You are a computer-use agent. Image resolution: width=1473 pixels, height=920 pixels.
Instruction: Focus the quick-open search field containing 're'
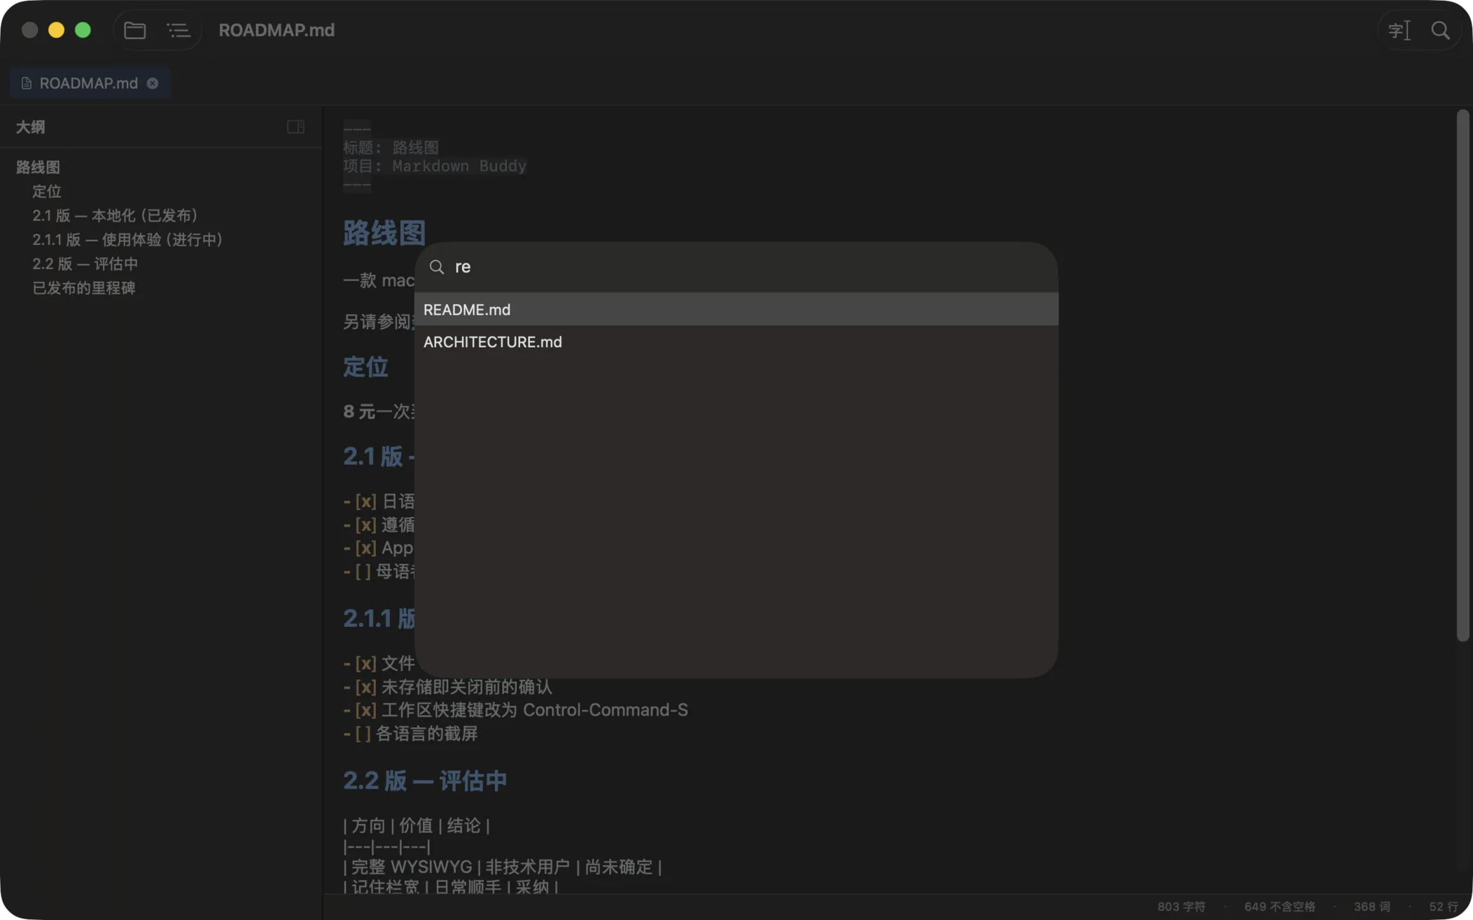coord(736,267)
